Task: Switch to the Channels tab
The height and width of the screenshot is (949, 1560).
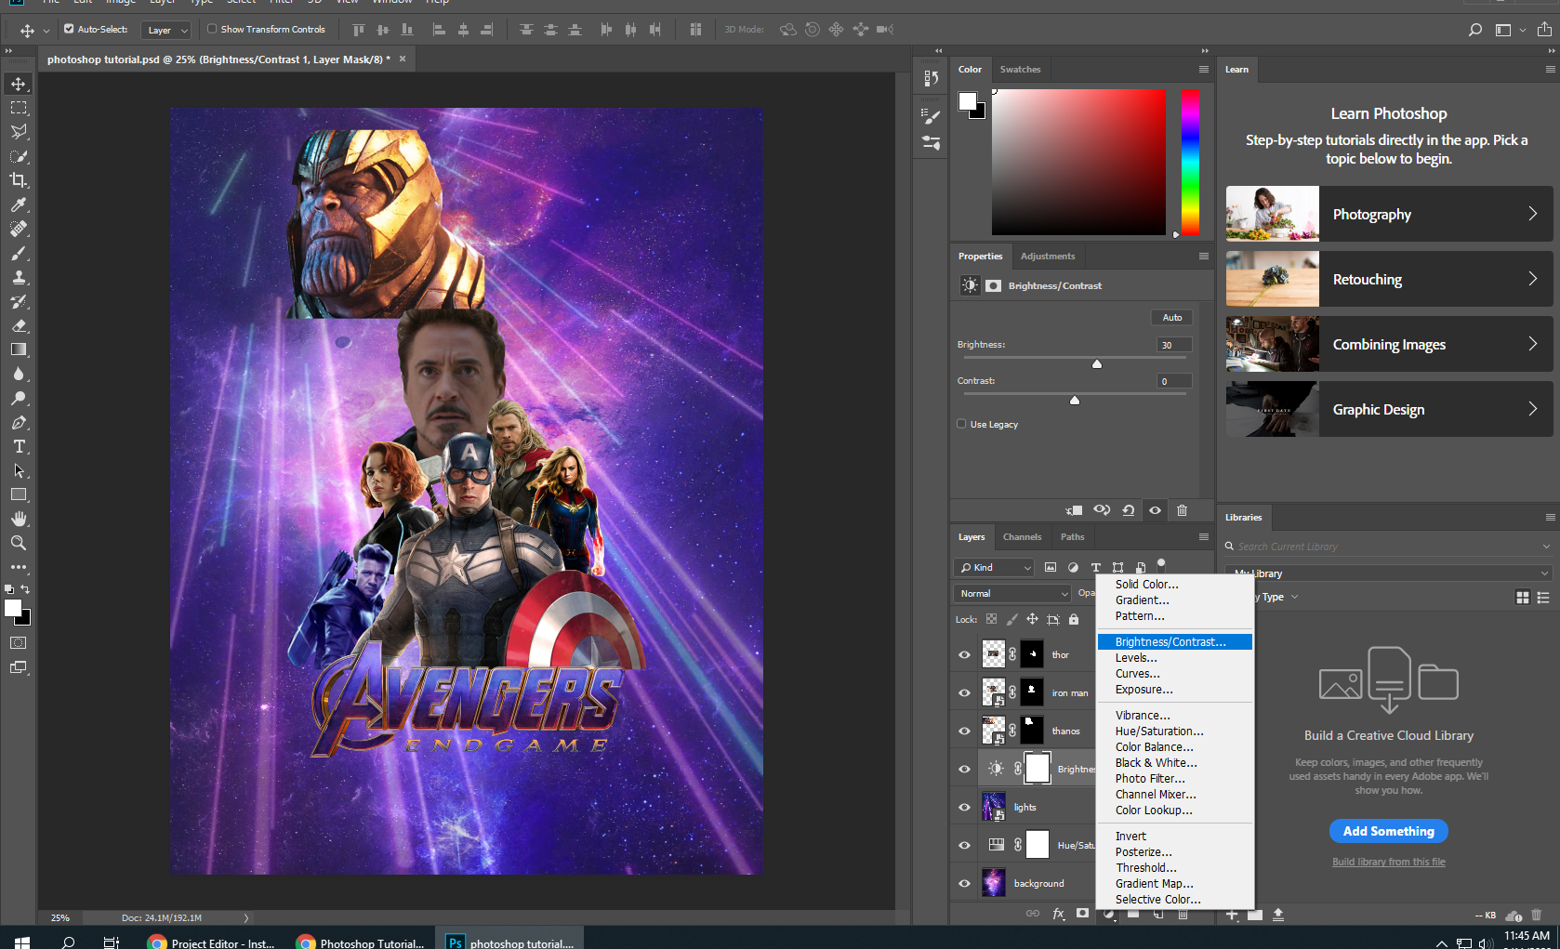Action: (1022, 536)
